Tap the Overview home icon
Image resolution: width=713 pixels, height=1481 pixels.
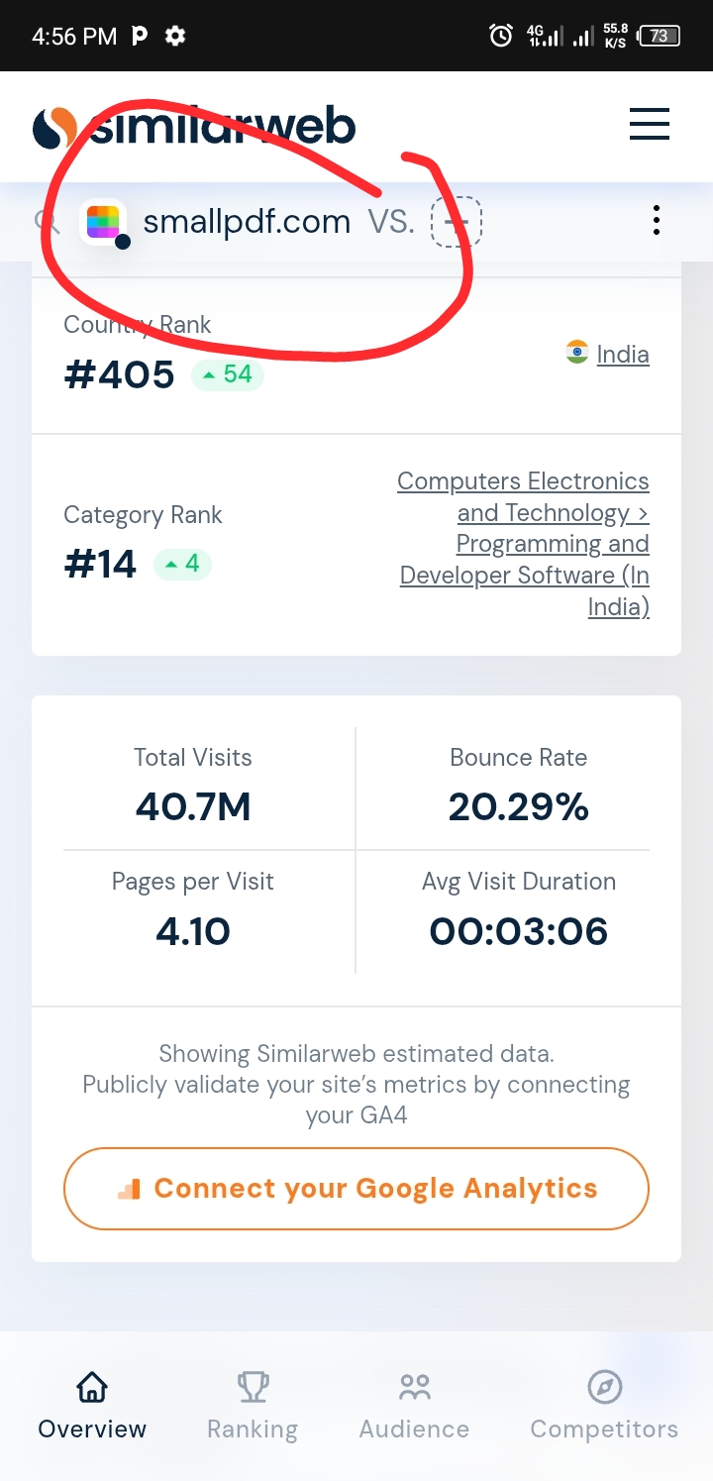point(92,1387)
